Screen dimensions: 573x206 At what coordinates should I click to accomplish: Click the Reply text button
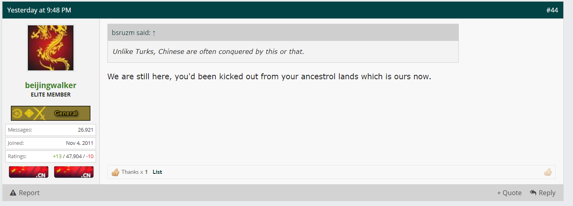547,193
